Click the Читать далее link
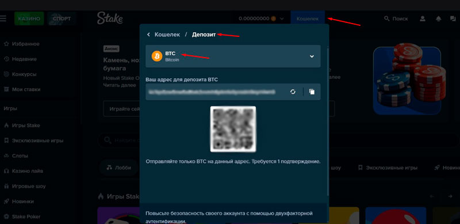 coord(120,85)
